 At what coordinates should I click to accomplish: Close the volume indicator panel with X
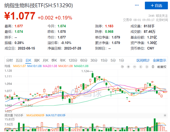coord(165,116)
